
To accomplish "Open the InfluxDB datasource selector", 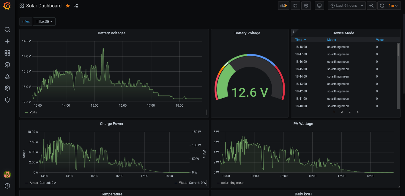I will coord(44,21).
